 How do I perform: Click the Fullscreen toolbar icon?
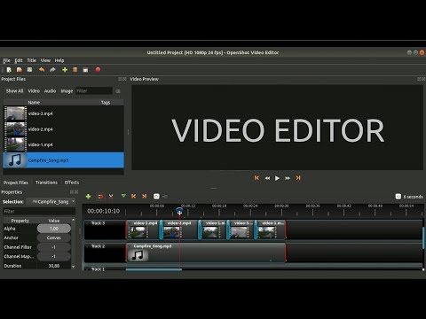click(x=85, y=70)
